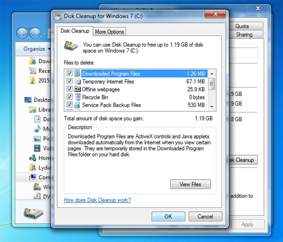This screenshot has height=242, width=283.
Task: Open Recent Places icon in Explorer
Action: tap(32, 71)
